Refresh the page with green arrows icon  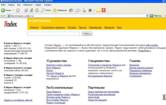(31, 10)
